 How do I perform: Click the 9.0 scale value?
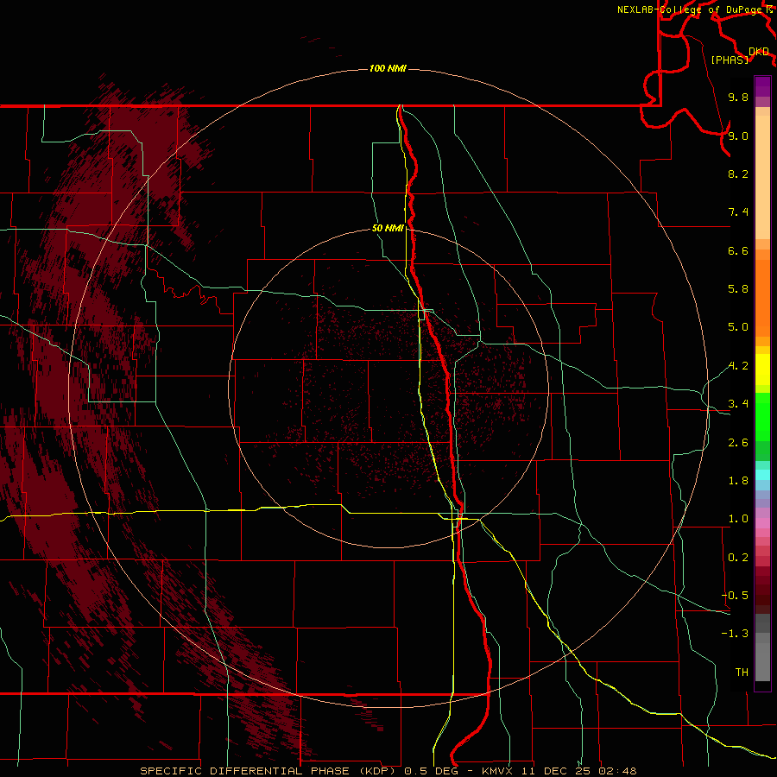click(738, 136)
